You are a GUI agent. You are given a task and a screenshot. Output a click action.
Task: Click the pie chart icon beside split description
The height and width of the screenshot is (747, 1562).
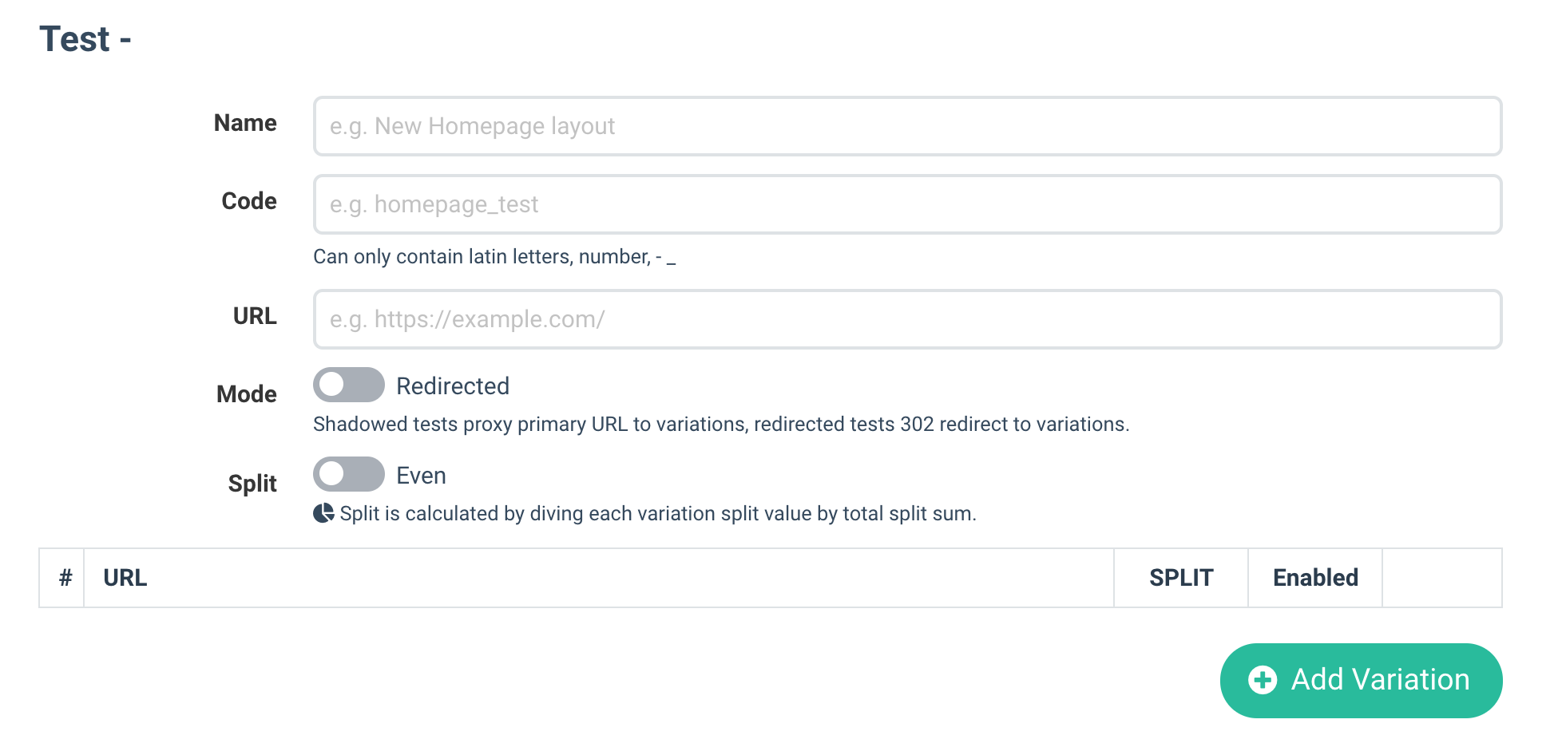(x=323, y=513)
